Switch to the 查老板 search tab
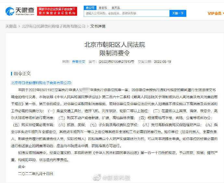Image resolution: width=224 pixels, height=183 pixels. [x=103, y=7]
